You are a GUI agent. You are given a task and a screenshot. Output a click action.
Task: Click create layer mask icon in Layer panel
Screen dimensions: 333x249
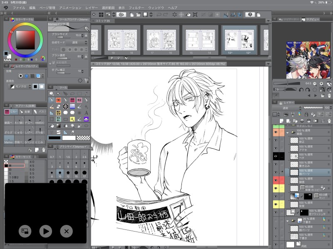(x=316, y=121)
